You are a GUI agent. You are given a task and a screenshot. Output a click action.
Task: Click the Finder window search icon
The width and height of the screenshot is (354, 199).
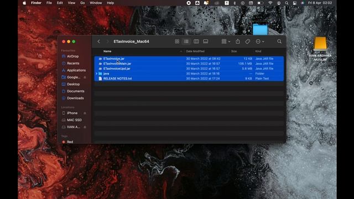[x=279, y=41]
